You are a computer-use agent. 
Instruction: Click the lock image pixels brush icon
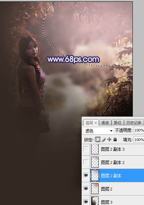104,139
